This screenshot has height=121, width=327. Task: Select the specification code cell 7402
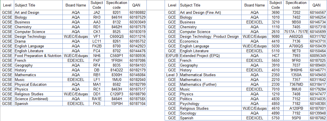click(296, 17)
